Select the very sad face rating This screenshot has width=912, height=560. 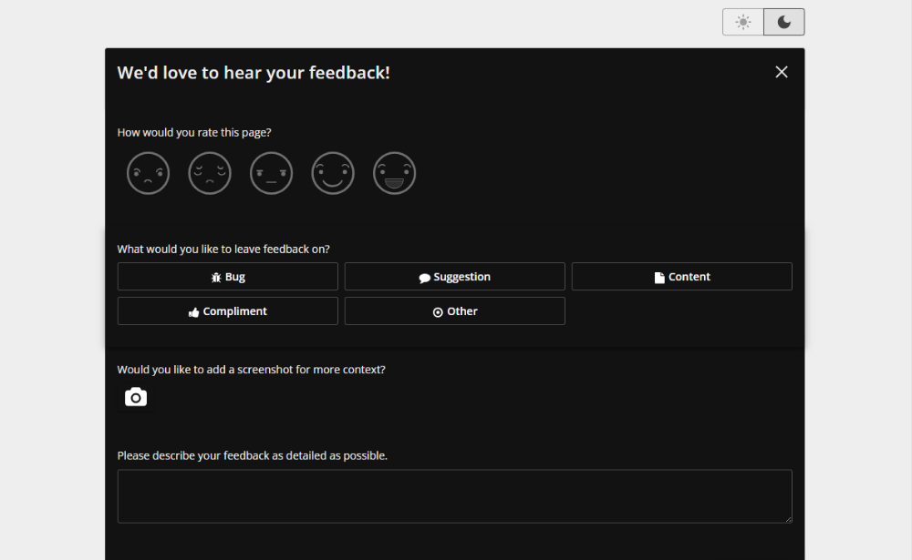[x=148, y=173]
